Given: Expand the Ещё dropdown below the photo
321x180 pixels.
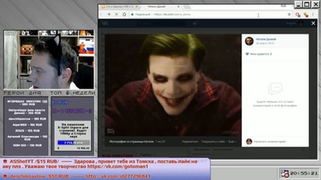Looking at the screenshot, I should point(232,141).
